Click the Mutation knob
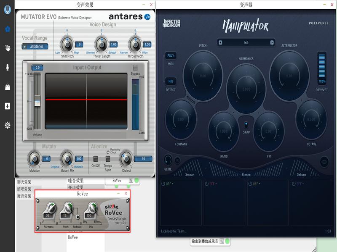The width and height of the screenshot is (337, 252). point(35,159)
